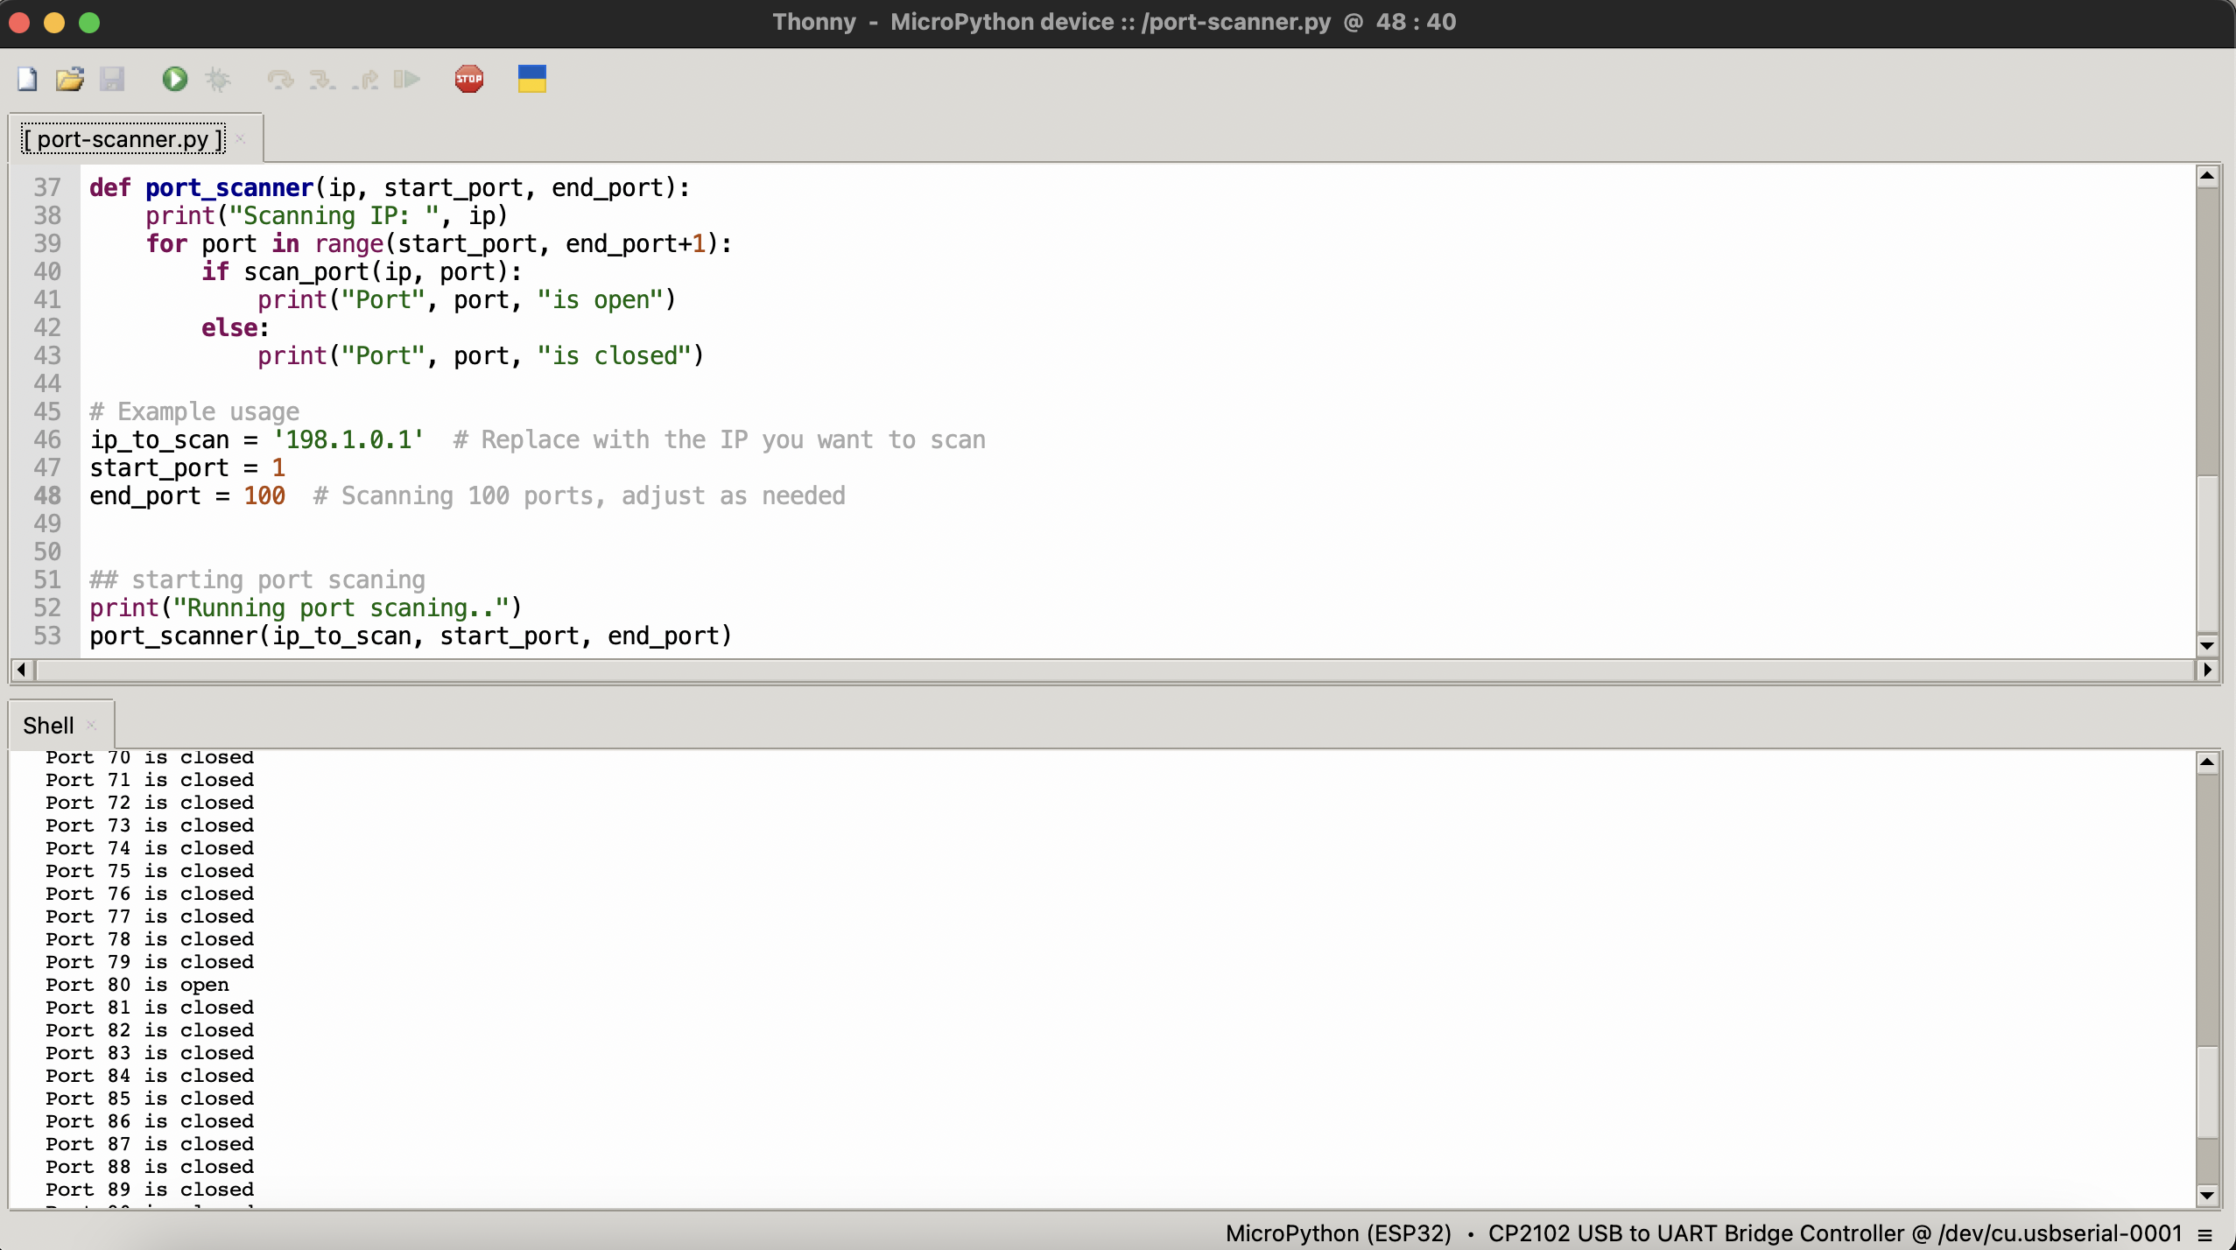This screenshot has height=1250, width=2236.
Task: Create a new file
Action: tap(26, 78)
